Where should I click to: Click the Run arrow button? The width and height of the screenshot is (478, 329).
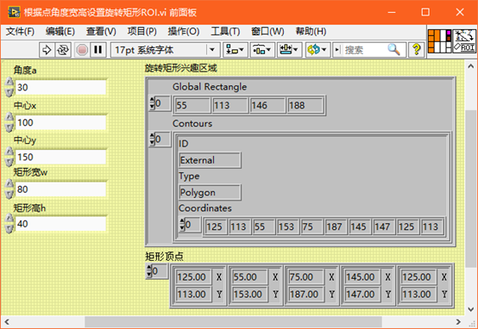pos(47,50)
